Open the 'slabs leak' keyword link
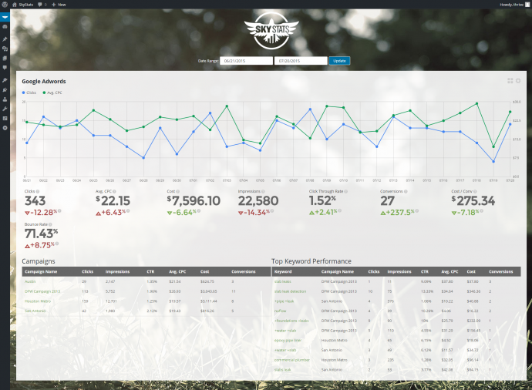532x390 pixels. 282,370
